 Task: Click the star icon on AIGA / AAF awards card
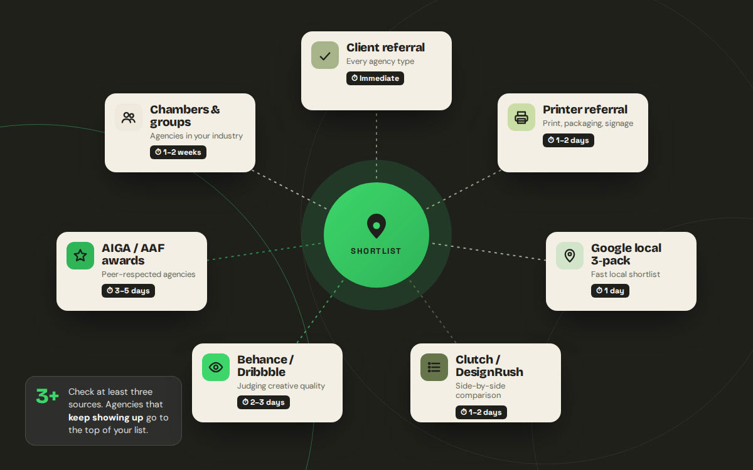pos(80,256)
